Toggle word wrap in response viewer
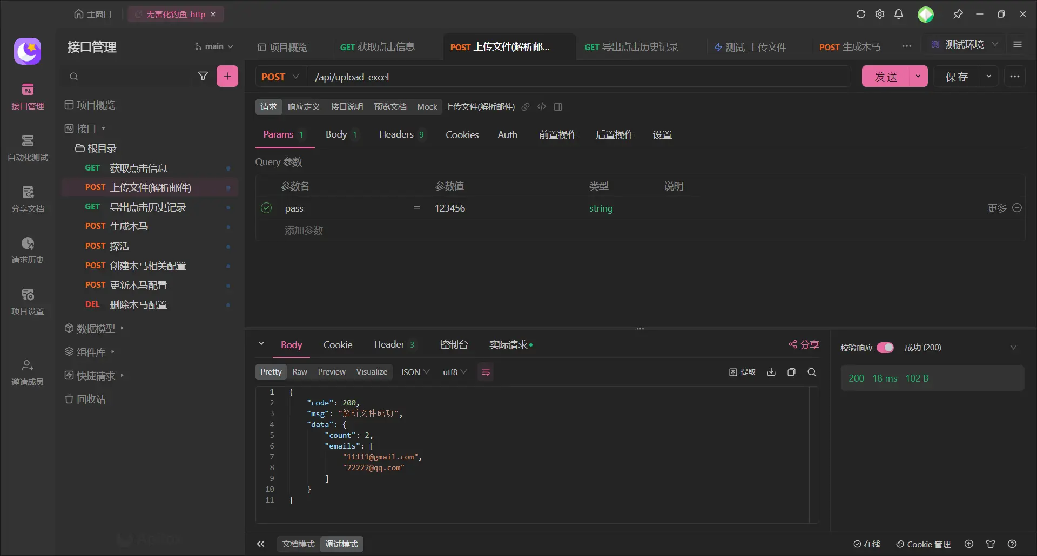 [x=486, y=372]
